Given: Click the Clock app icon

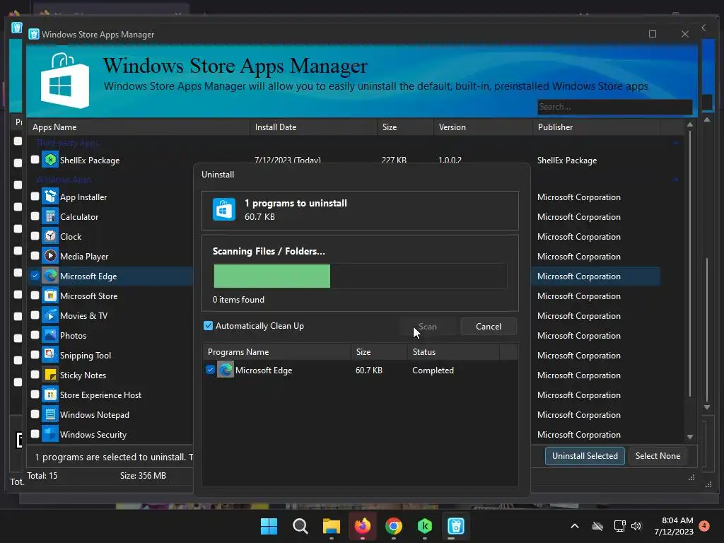Looking at the screenshot, I should coord(50,236).
